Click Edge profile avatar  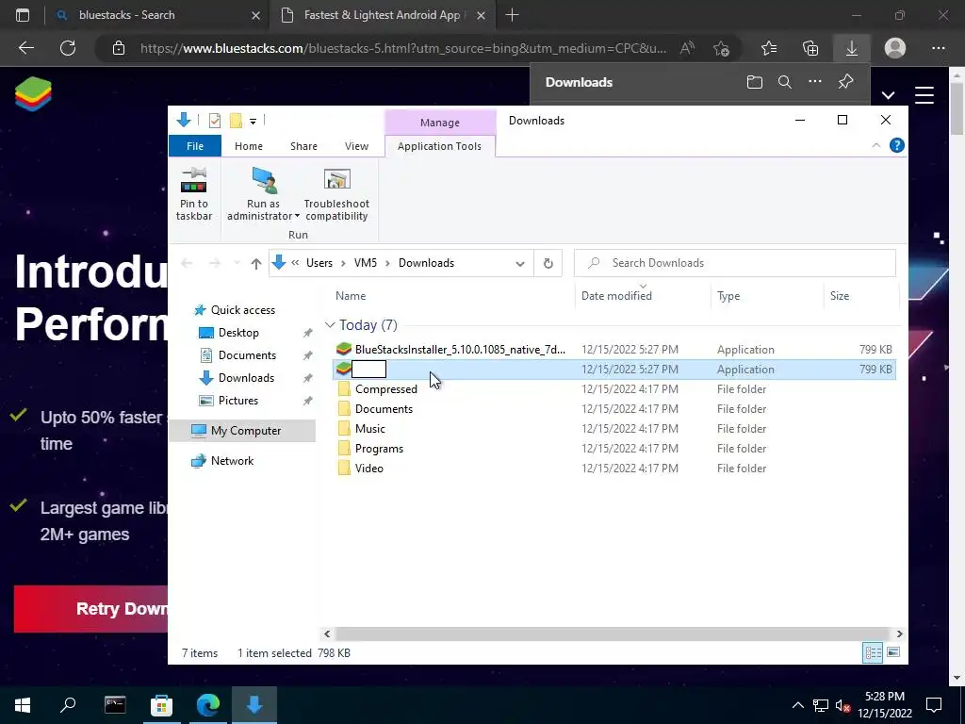click(895, 48)
